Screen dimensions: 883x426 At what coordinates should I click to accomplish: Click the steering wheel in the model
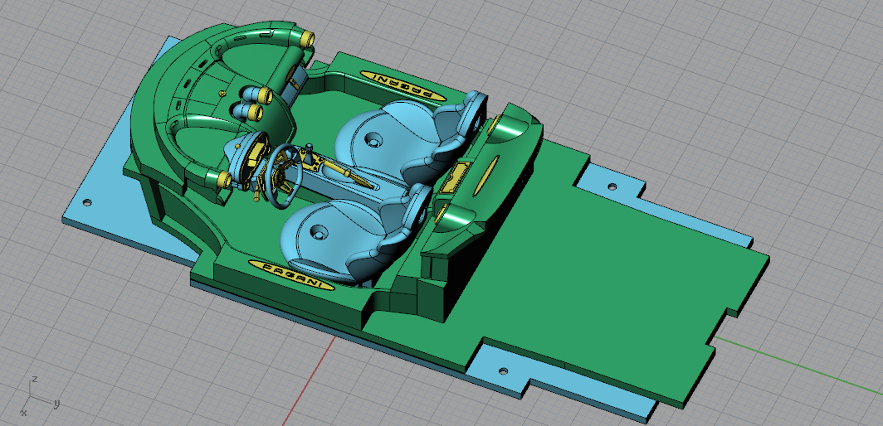(283, 175)
